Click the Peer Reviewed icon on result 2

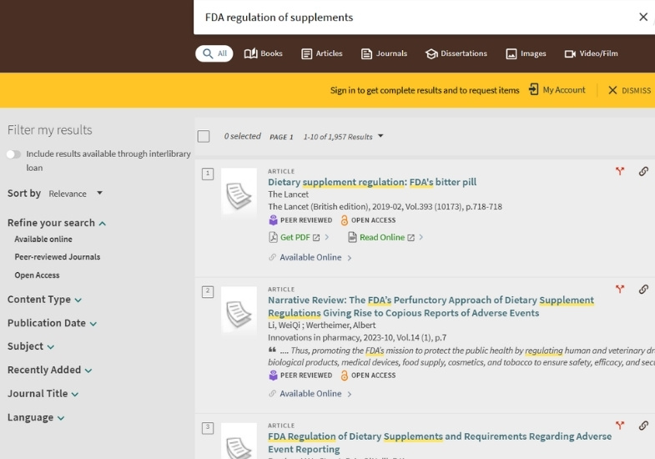(273, 375)
